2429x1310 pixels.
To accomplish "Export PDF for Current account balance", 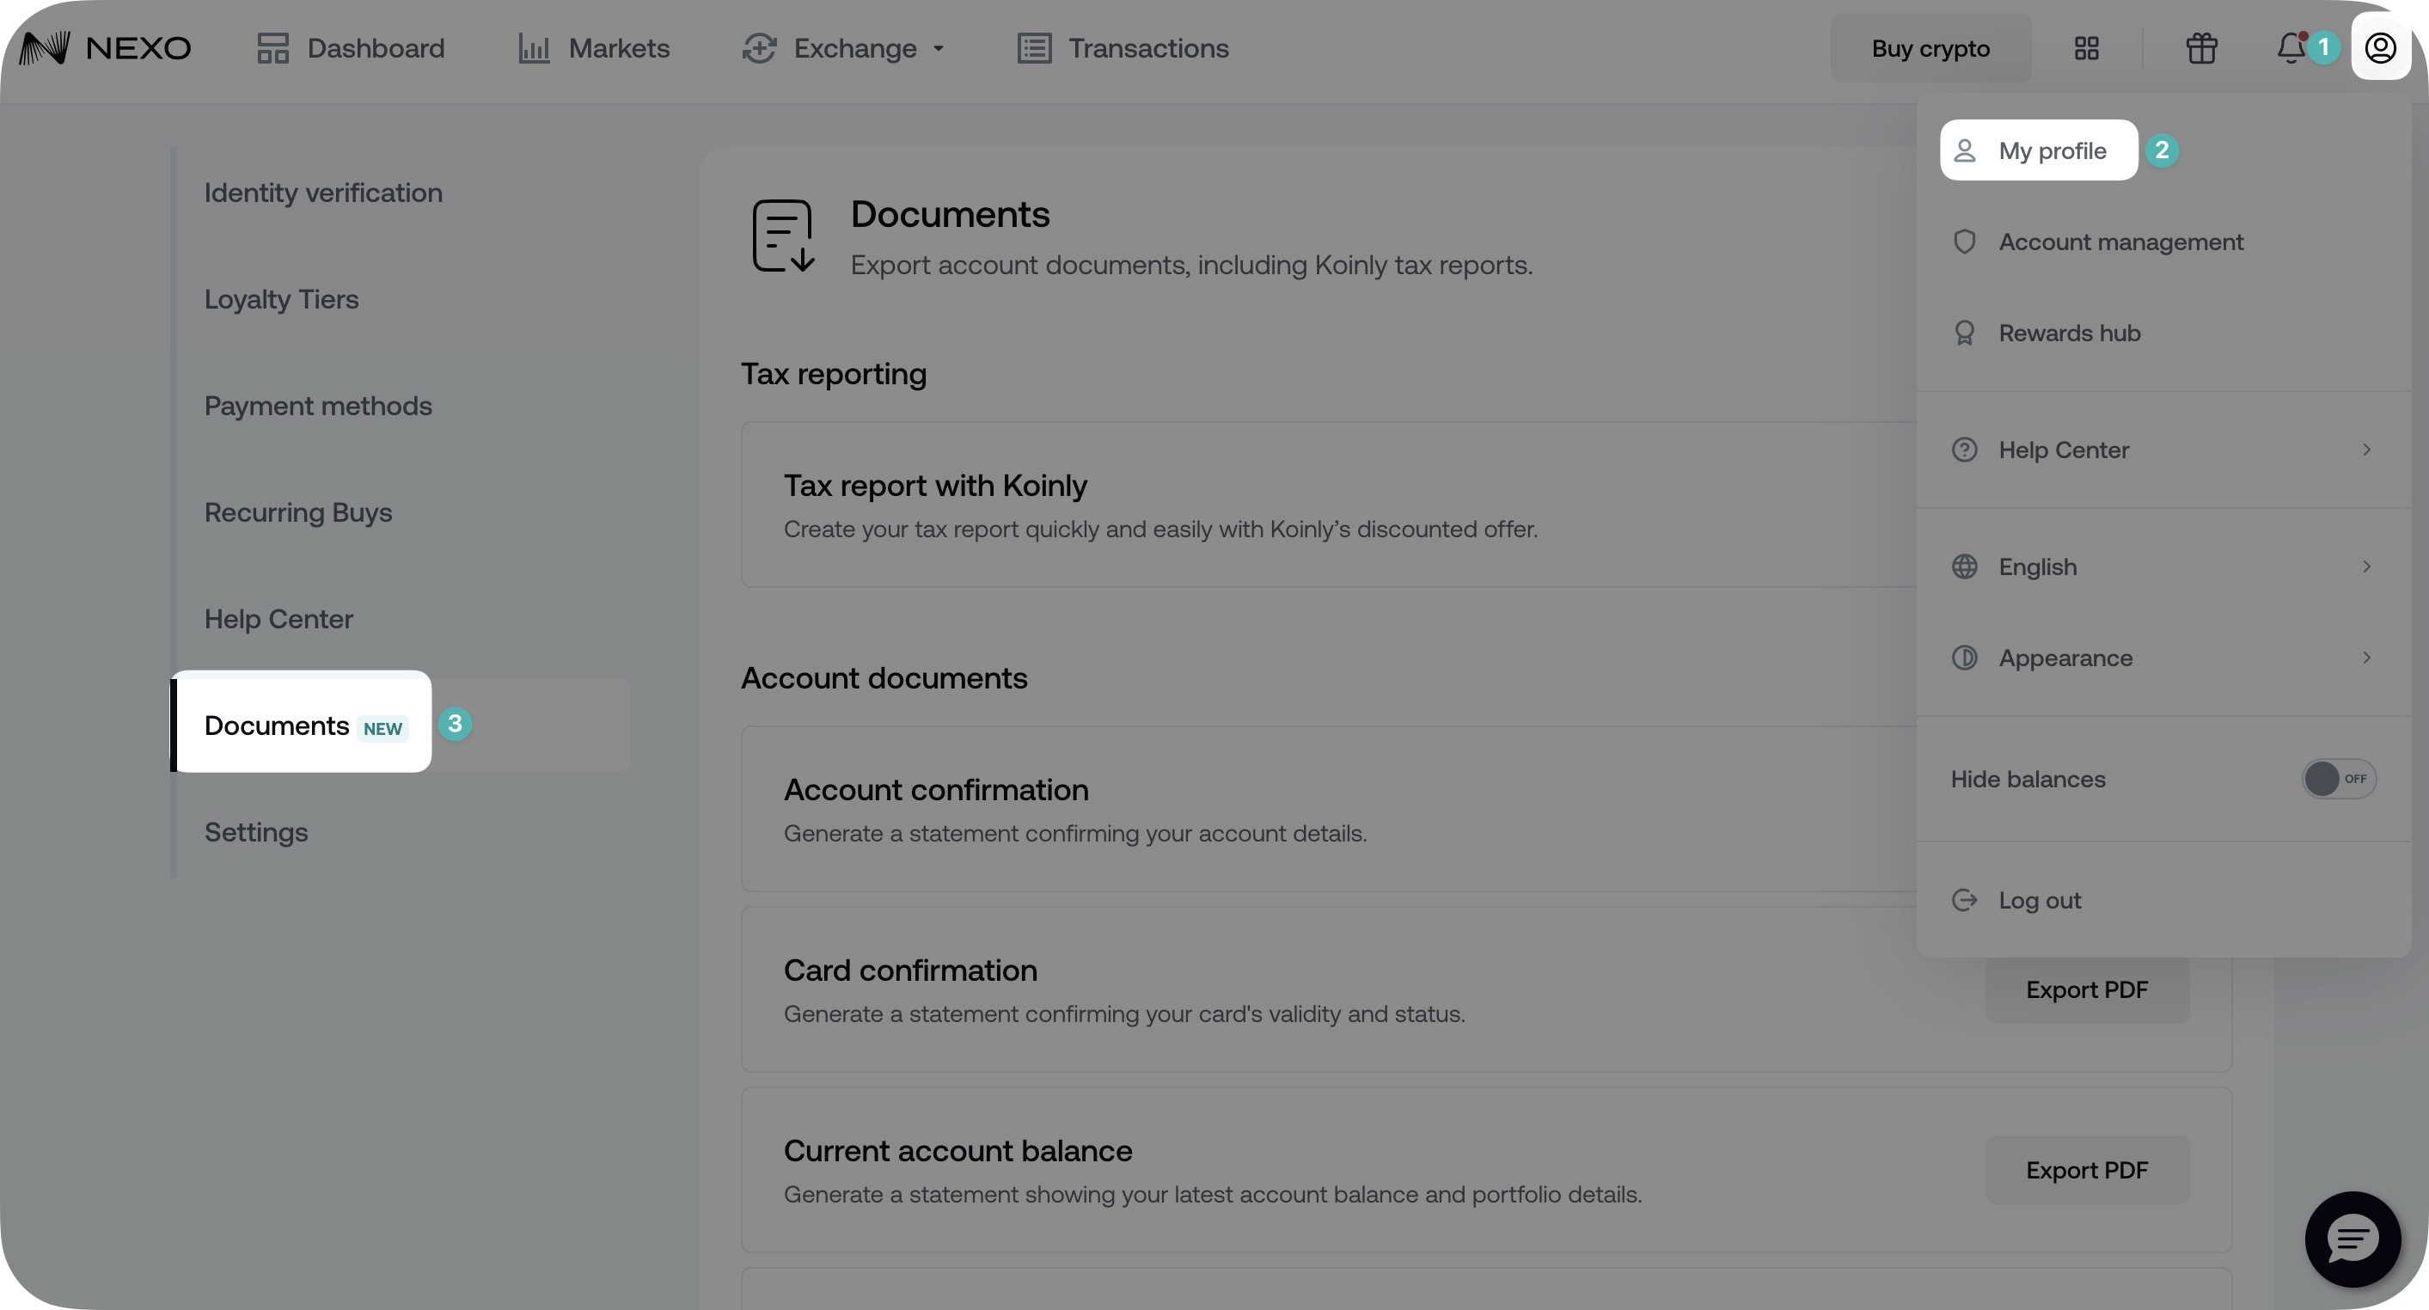I will (x=2087, y=1171).
